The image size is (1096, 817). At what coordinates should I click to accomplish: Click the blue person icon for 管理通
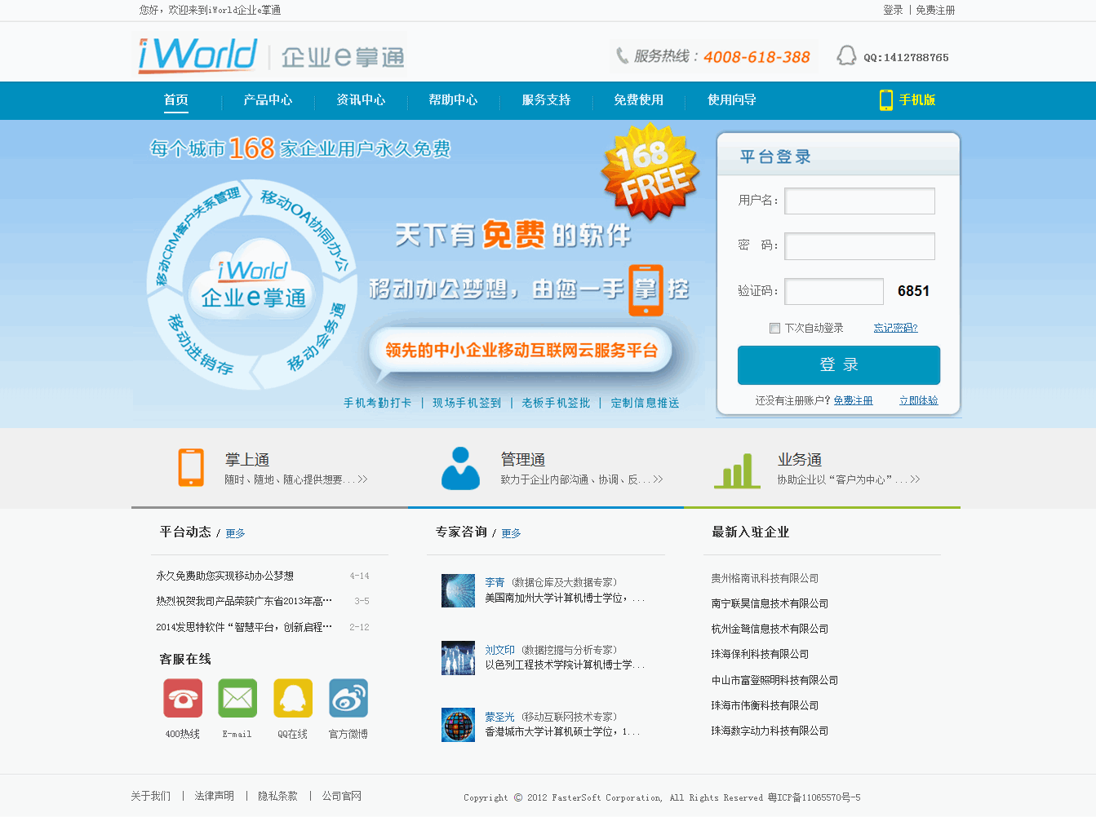460,468
